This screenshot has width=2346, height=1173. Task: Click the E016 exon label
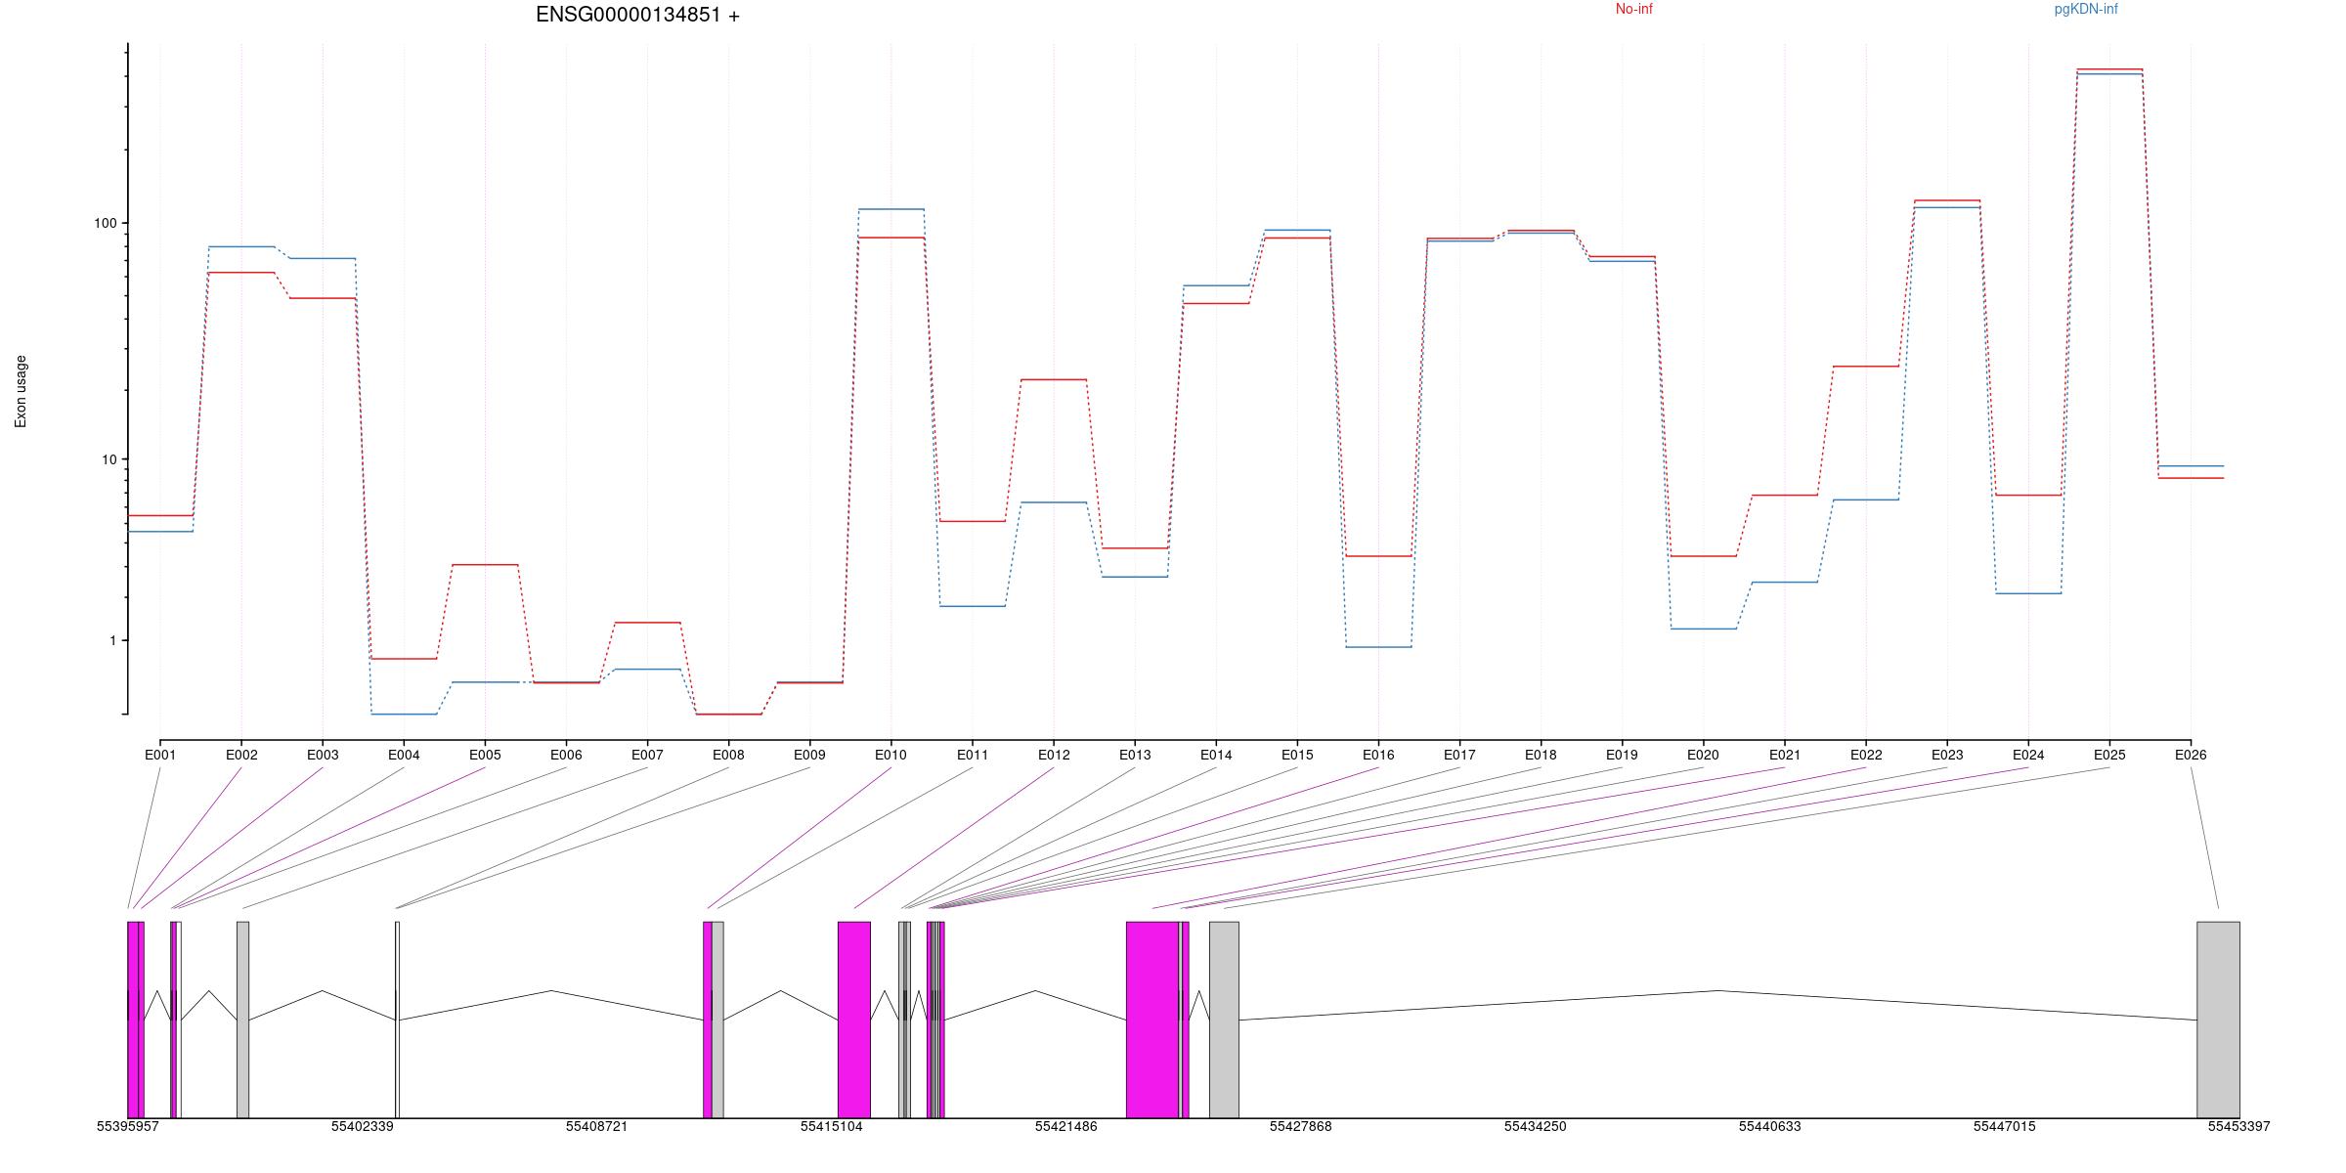(1378, 755)
